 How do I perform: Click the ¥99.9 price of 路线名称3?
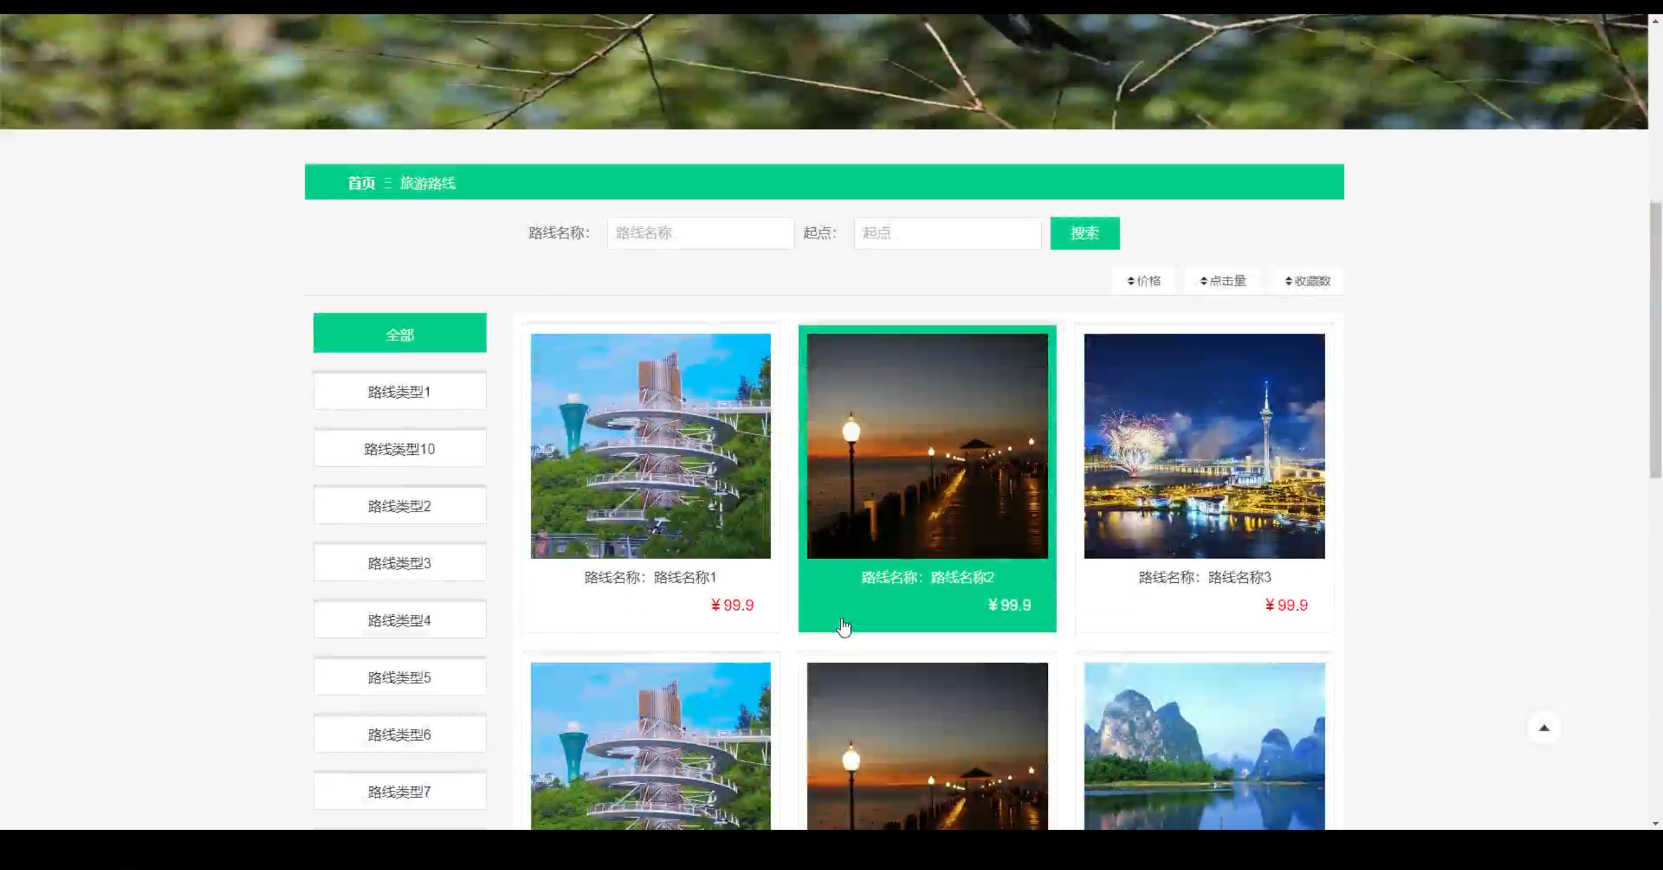point(1286,605)
